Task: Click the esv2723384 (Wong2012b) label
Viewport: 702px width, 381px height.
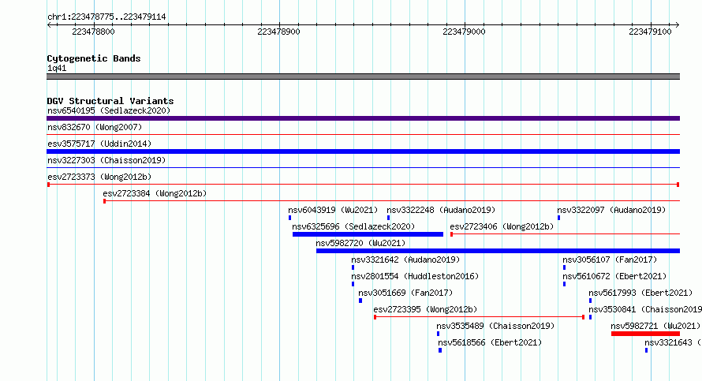Action: (155, 193)
